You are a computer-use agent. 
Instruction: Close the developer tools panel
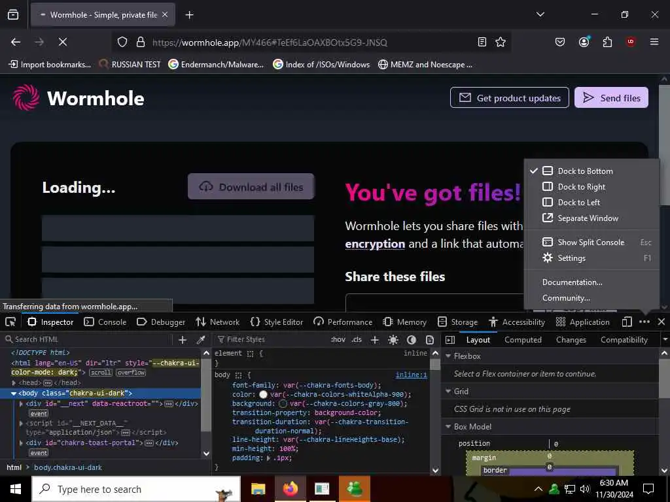[661, 322]
